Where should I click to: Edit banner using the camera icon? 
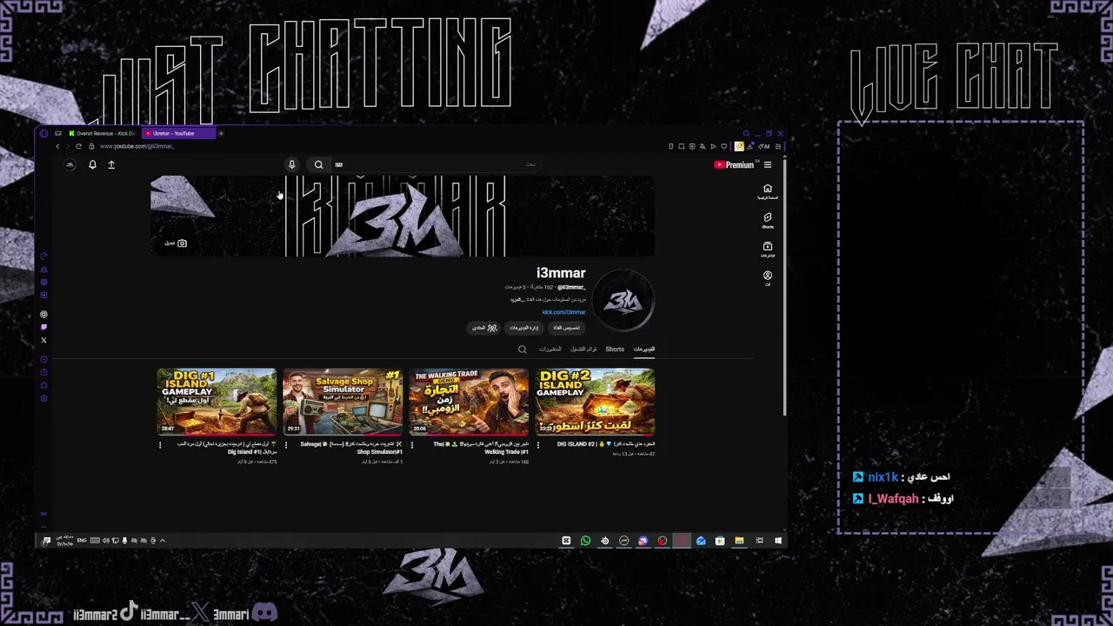click(182, 243)
